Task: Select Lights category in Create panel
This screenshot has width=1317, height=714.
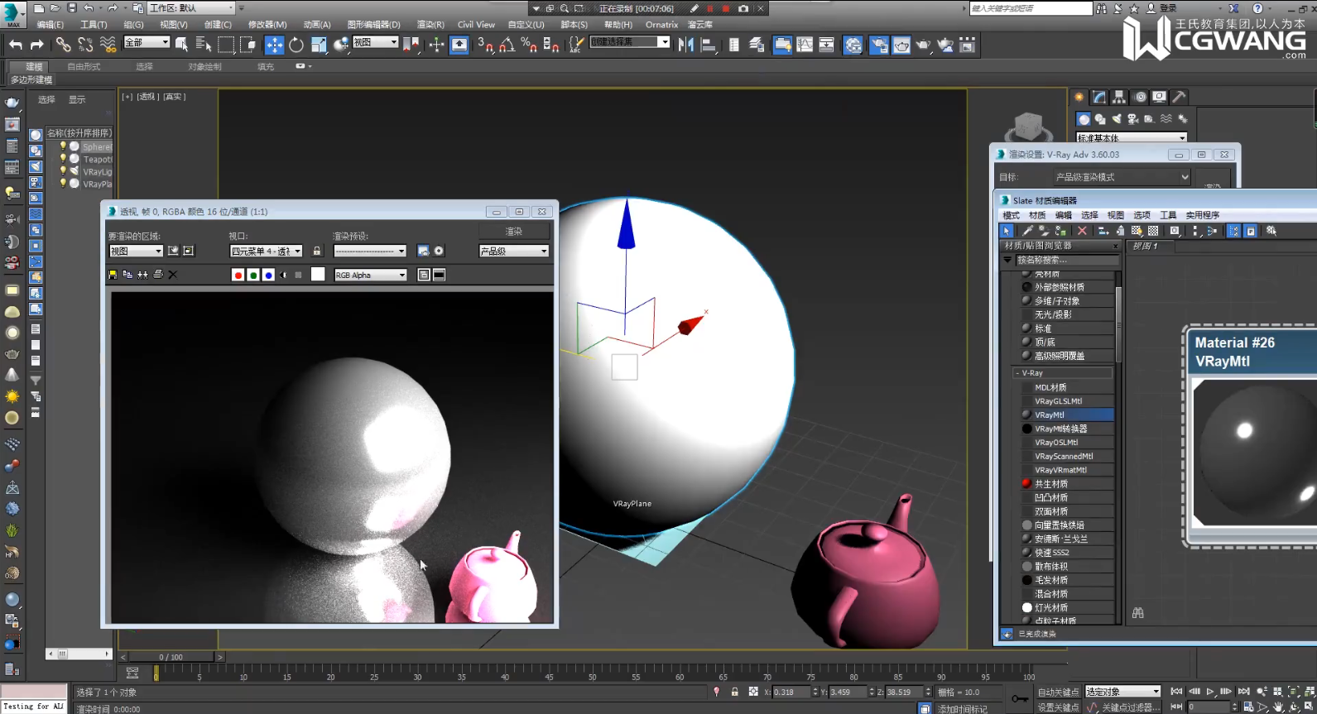Action: pyautogui.click(x=1117, y=118)
